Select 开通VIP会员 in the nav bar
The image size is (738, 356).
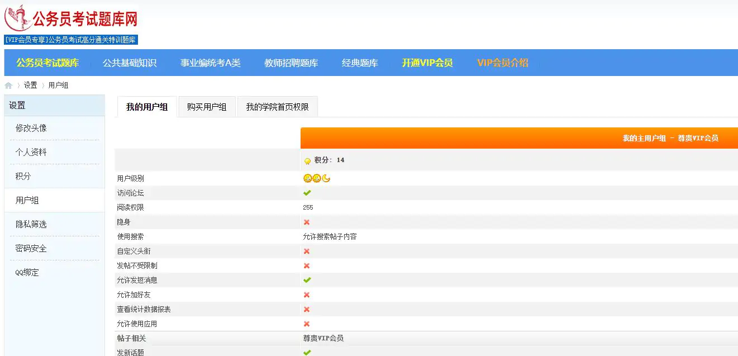coord(427,63)
